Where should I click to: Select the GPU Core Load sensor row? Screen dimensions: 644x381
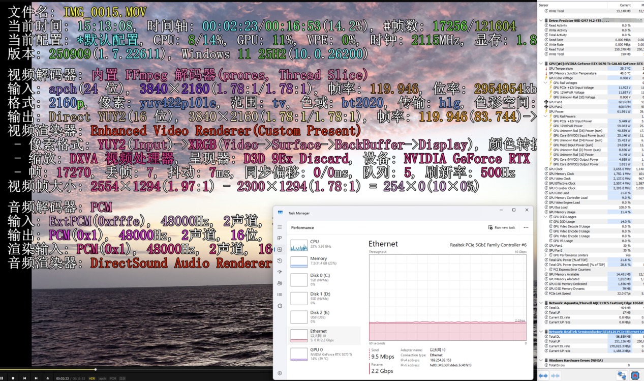click(591, 193)
